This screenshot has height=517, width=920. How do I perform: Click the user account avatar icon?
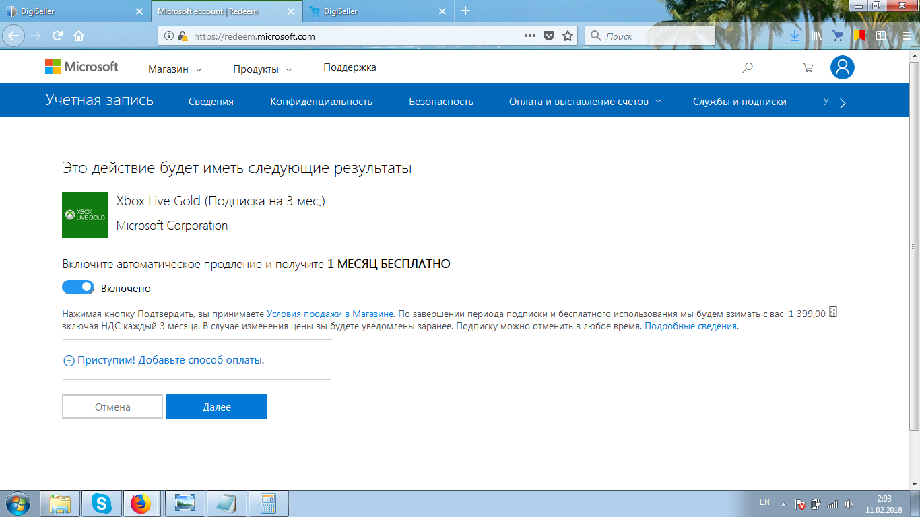(x=842, y=67)
